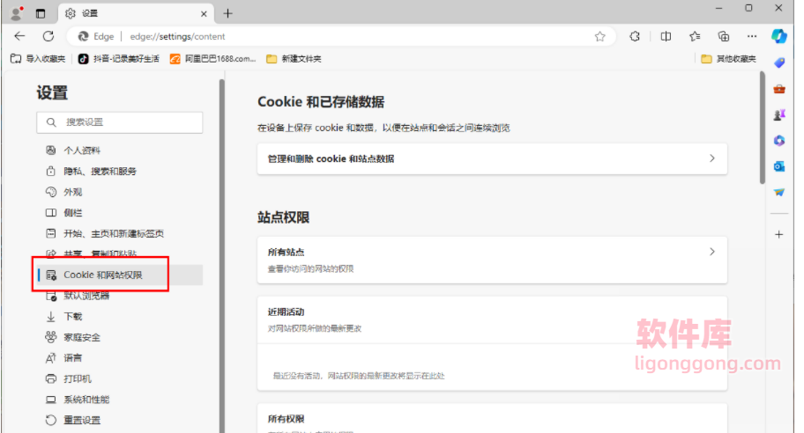Image resolution: width=804 pixels, height=433 pixels.
Task: Open Outlook in the sidebar
Action: click(x=779, y=166)
